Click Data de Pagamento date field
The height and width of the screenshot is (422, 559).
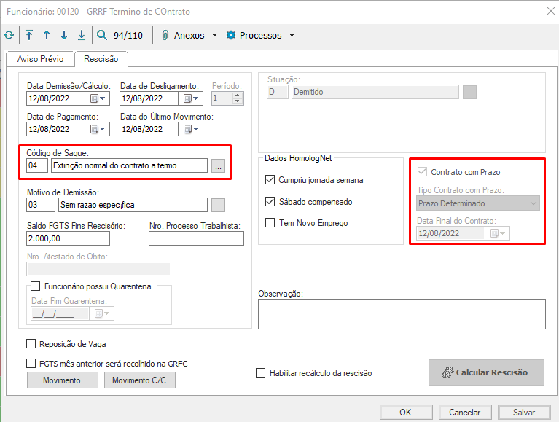tap(55, 129)
